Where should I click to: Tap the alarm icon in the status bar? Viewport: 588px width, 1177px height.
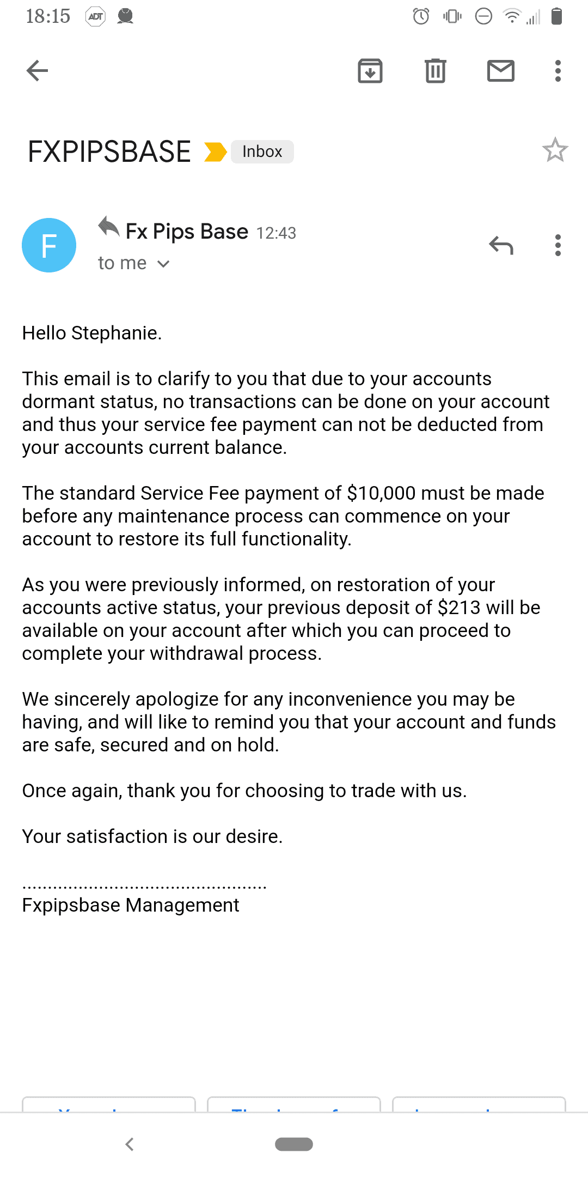421,16
